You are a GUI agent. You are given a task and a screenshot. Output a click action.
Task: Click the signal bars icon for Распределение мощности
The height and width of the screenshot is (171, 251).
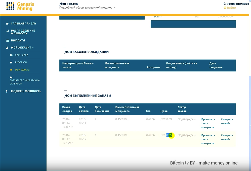[x=7, y=31]
